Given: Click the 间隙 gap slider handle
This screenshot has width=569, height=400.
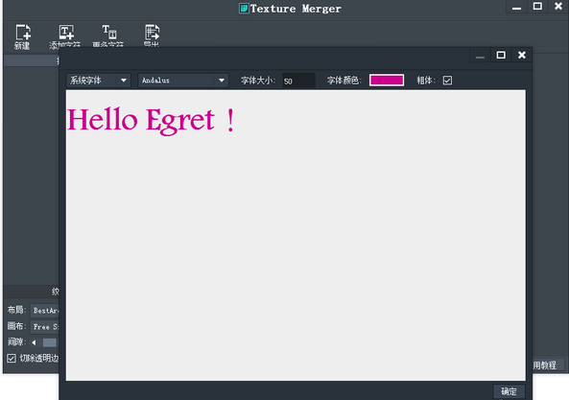Looking at the screenshot, I should point(50,342).
